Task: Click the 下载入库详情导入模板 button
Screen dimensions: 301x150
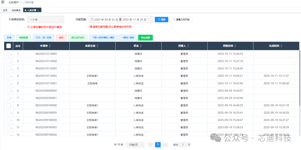Action: click(x=103, y=38)
